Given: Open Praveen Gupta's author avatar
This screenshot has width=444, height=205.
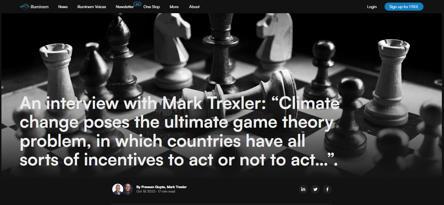Looking at the screenshot, I should click(117, 189).
